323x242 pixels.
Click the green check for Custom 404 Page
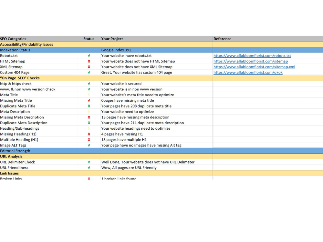coord(89,72)
